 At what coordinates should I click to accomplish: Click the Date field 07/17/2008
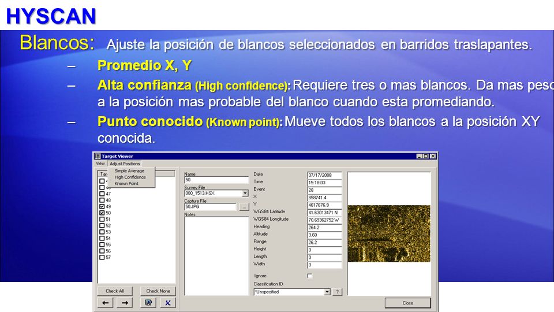tap(324, 175)
